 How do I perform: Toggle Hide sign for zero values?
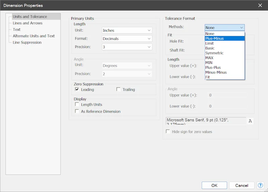(x=168, y=131)
